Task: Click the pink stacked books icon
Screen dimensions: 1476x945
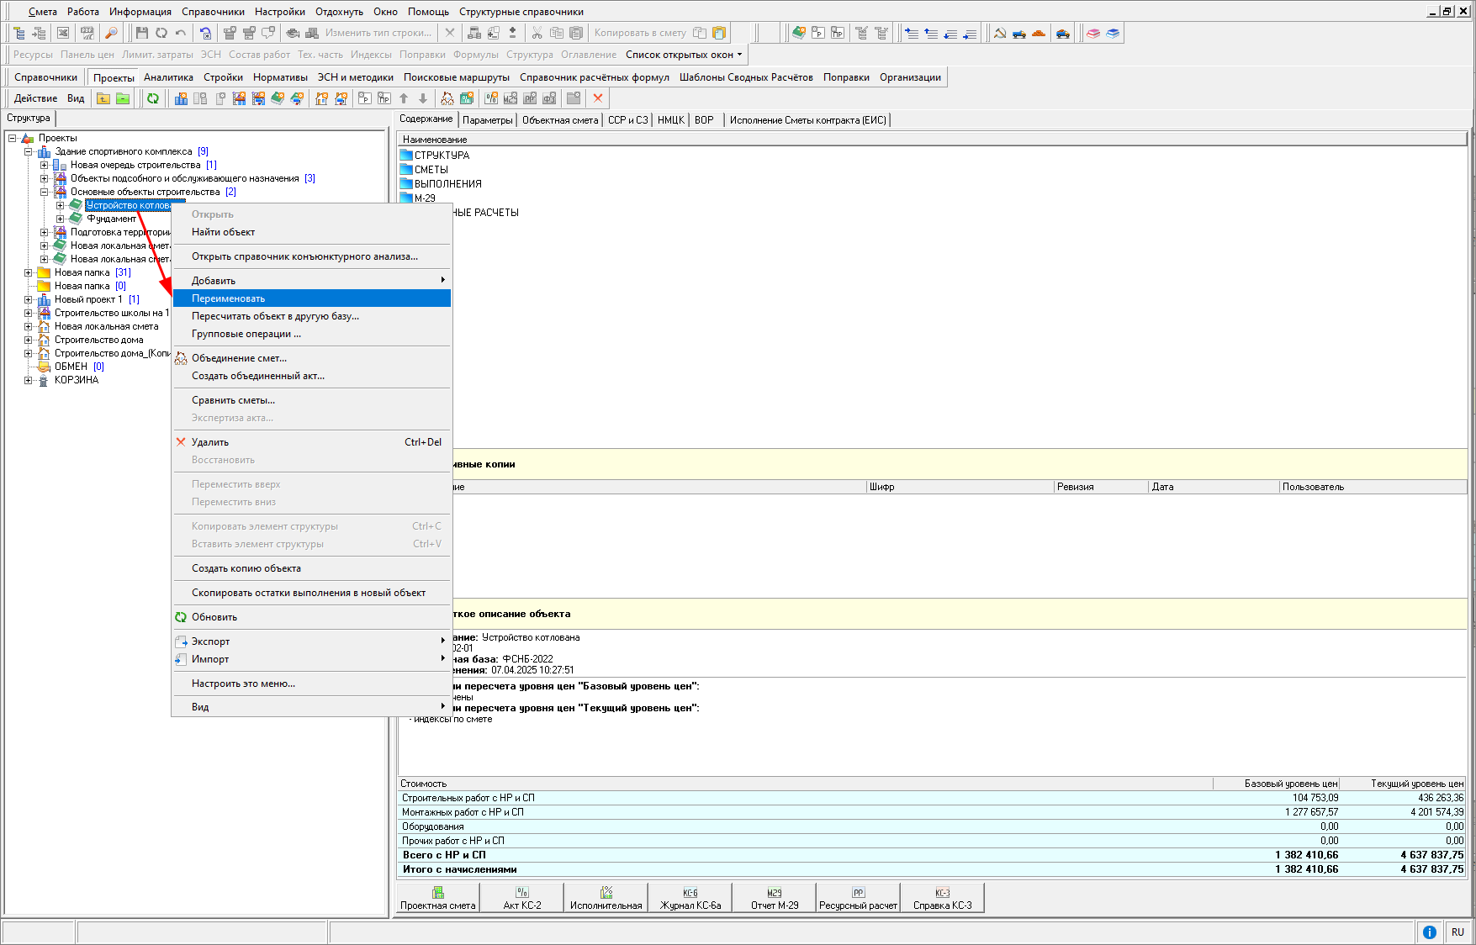Action: pyautogui.click(x=1092, y=33)
